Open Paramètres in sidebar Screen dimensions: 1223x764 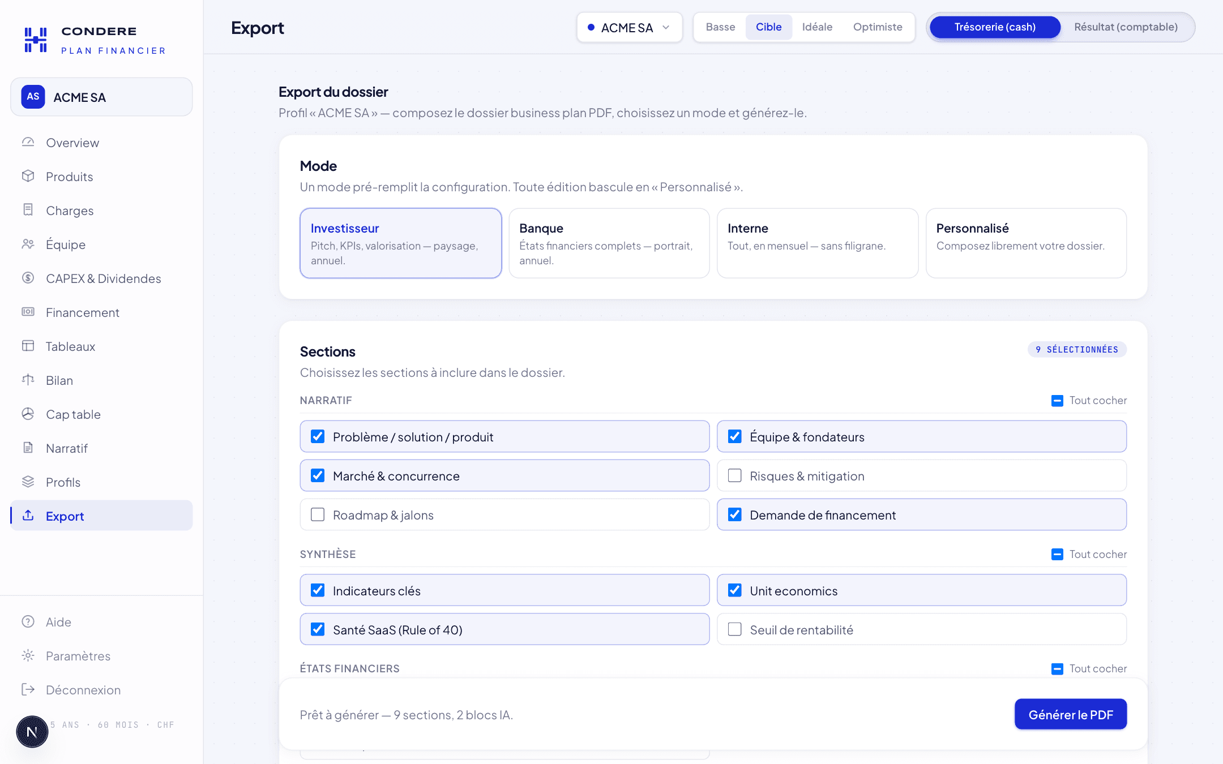click(x=101, y=656)
